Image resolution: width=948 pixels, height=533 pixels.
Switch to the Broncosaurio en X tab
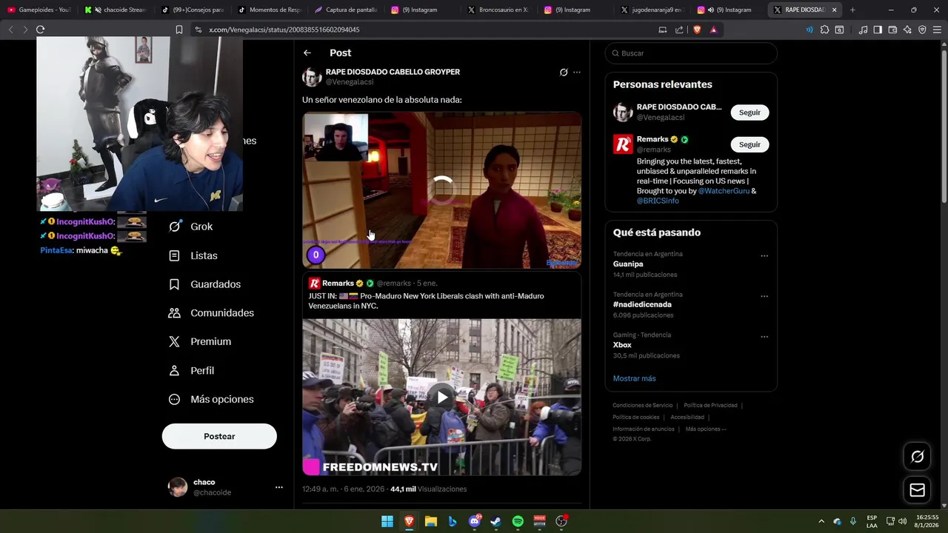(x=498, y=10)
